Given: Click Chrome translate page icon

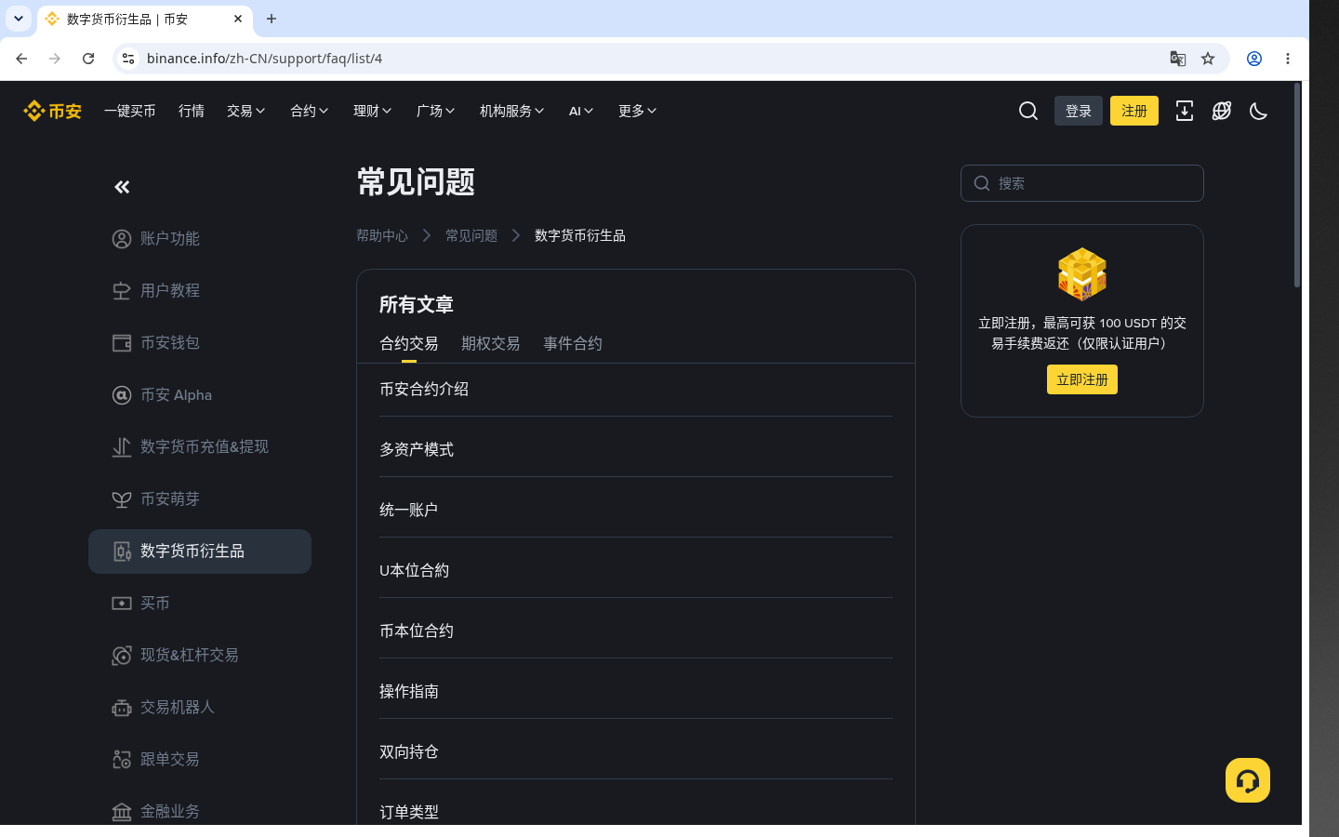Looking at the screenshot, I should point(1178,59).
